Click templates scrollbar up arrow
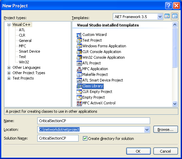The image size is (182, 159). pos(175,24)
